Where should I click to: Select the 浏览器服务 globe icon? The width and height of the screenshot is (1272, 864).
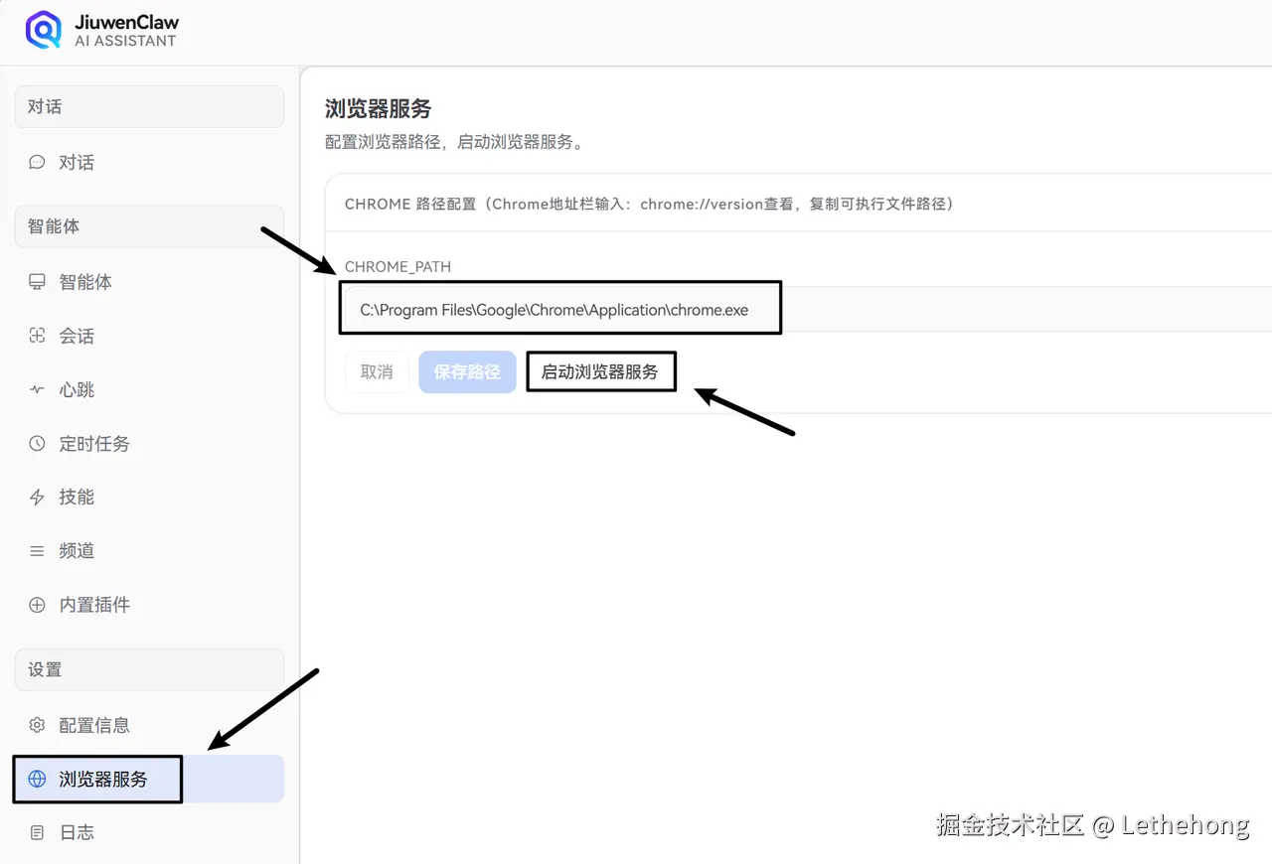[37, 779]
